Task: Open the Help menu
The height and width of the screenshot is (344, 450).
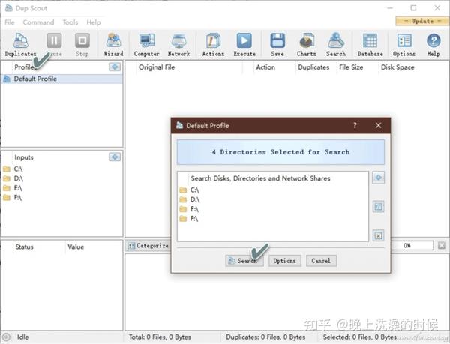Action: click(x=94, y=22)
